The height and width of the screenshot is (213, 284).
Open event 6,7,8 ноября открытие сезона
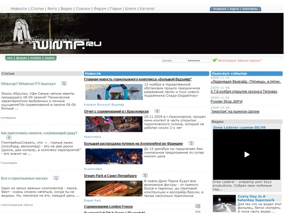pos(244,91)
